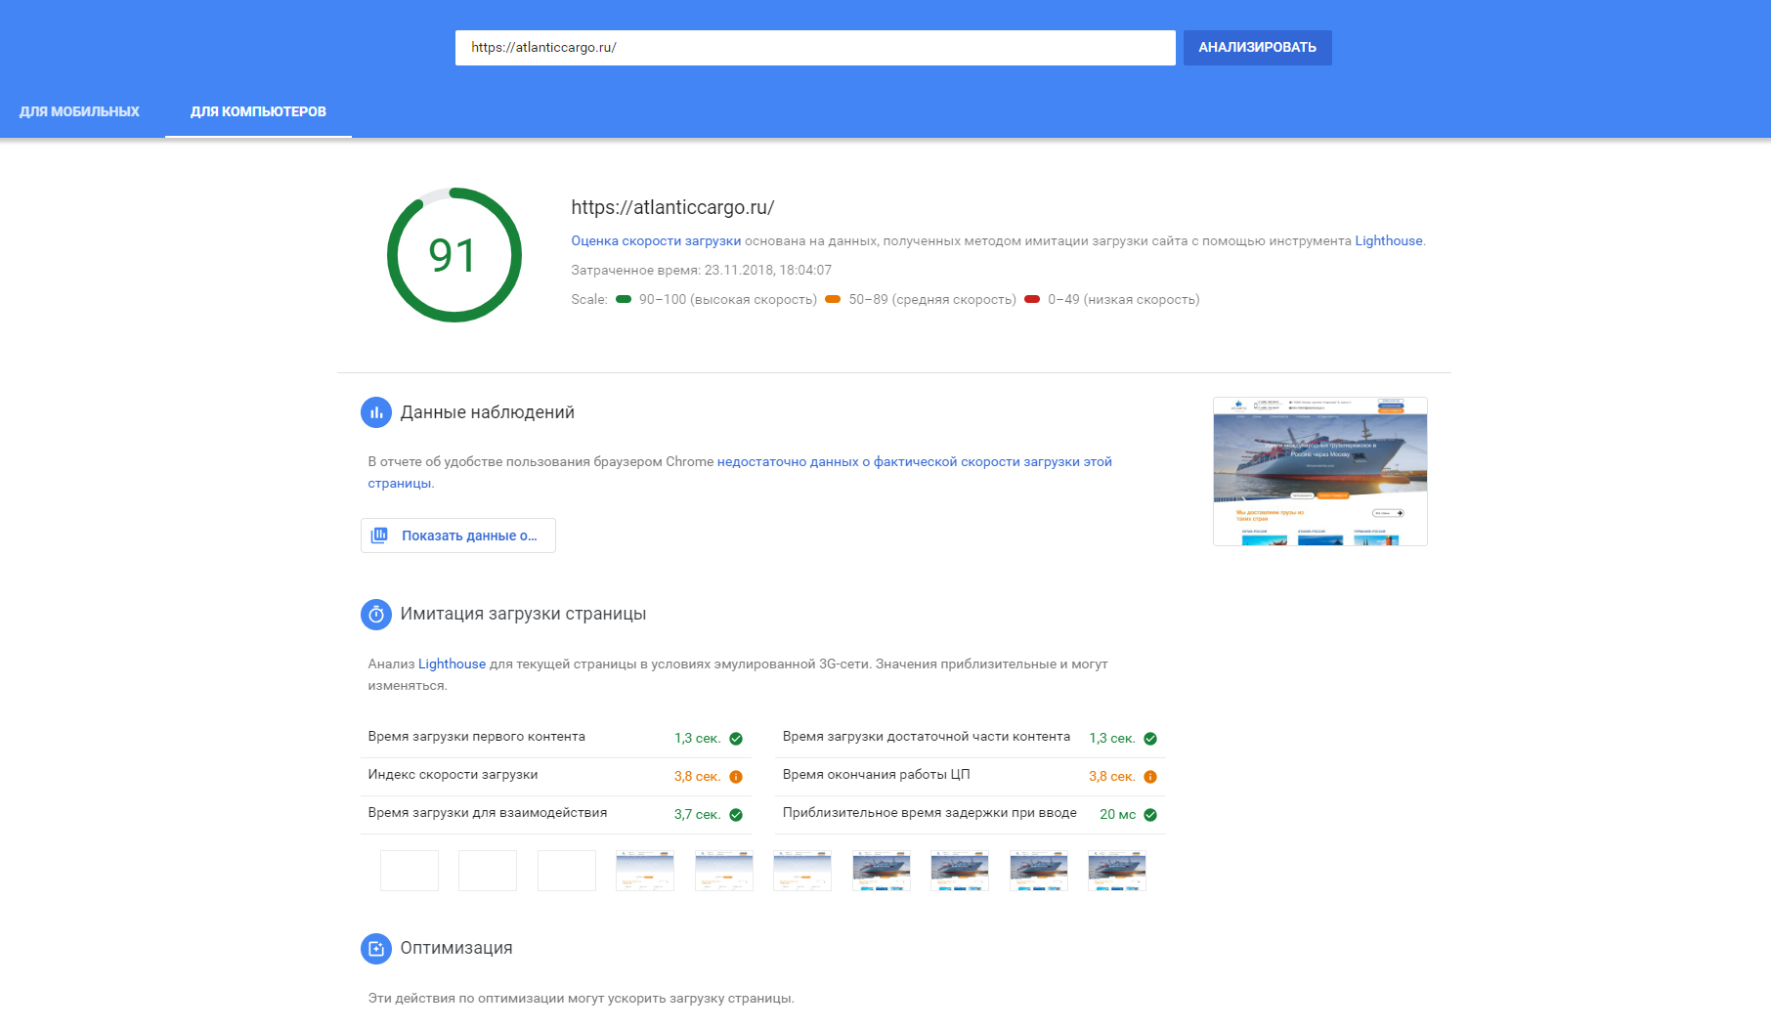Click the last filmstrip thumbnail in the loading sequence
The width and height of the screenshot is (1771, 1028).
(1116, 871)
